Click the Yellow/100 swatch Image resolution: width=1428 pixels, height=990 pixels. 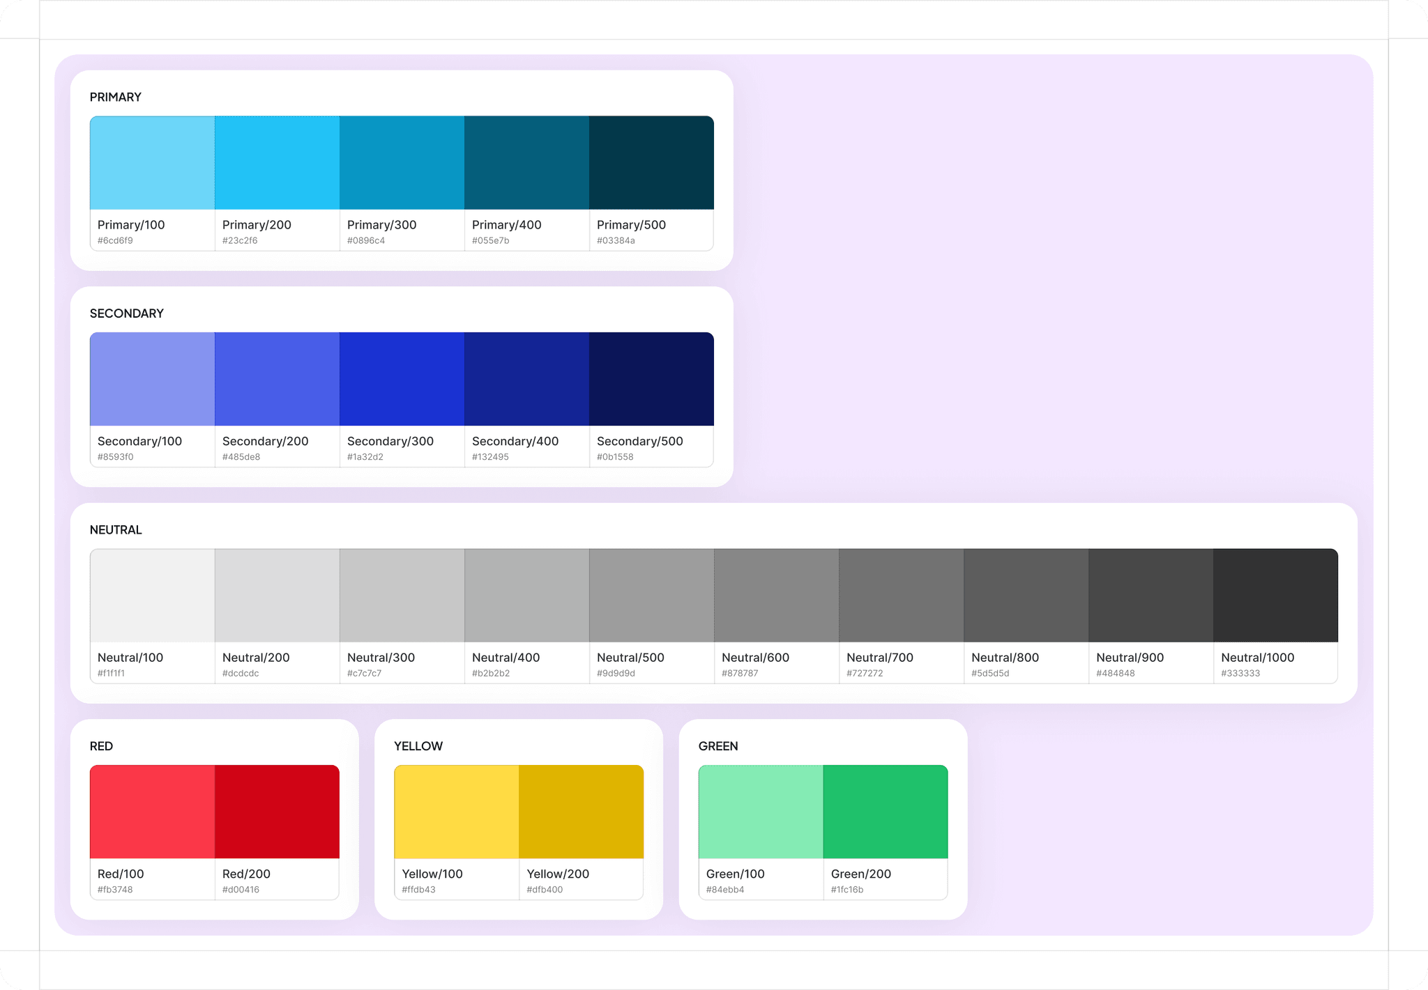coord(456,812)
